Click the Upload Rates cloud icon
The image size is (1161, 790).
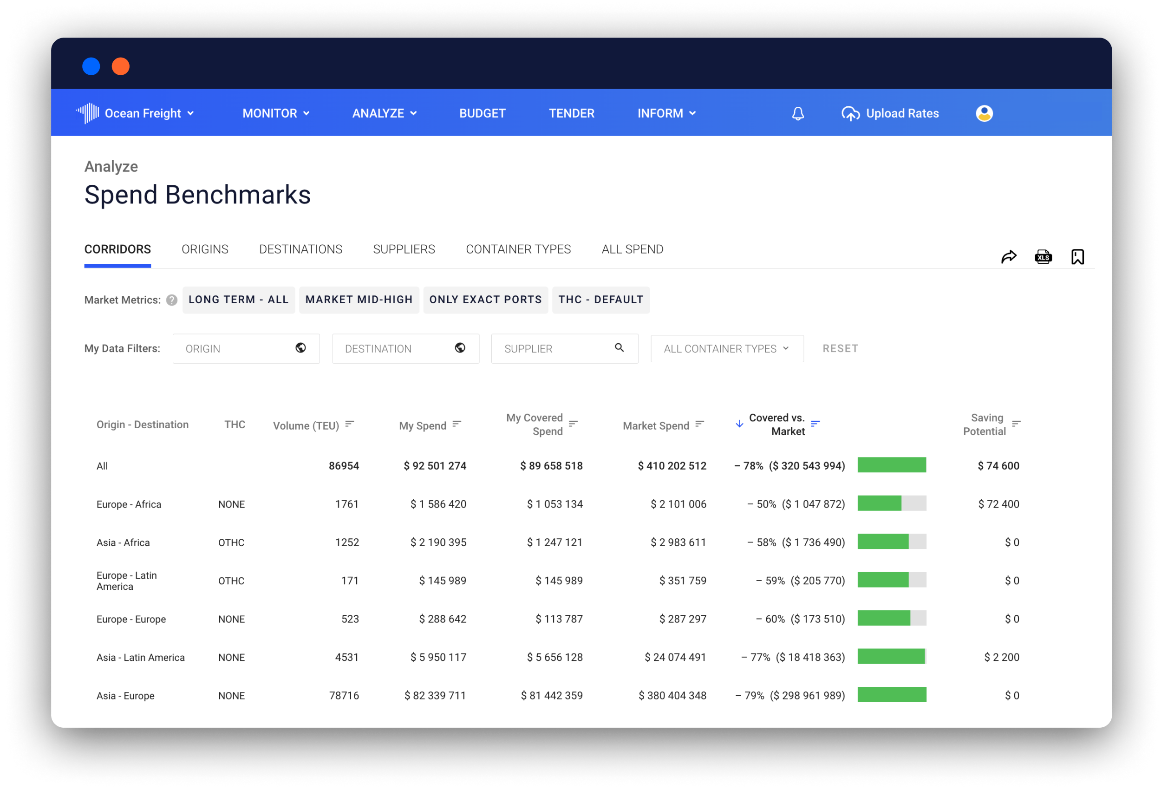(850, 113)
